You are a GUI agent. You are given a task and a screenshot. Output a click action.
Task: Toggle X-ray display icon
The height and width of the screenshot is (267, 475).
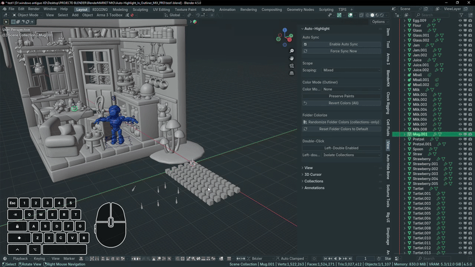point(361,15)
